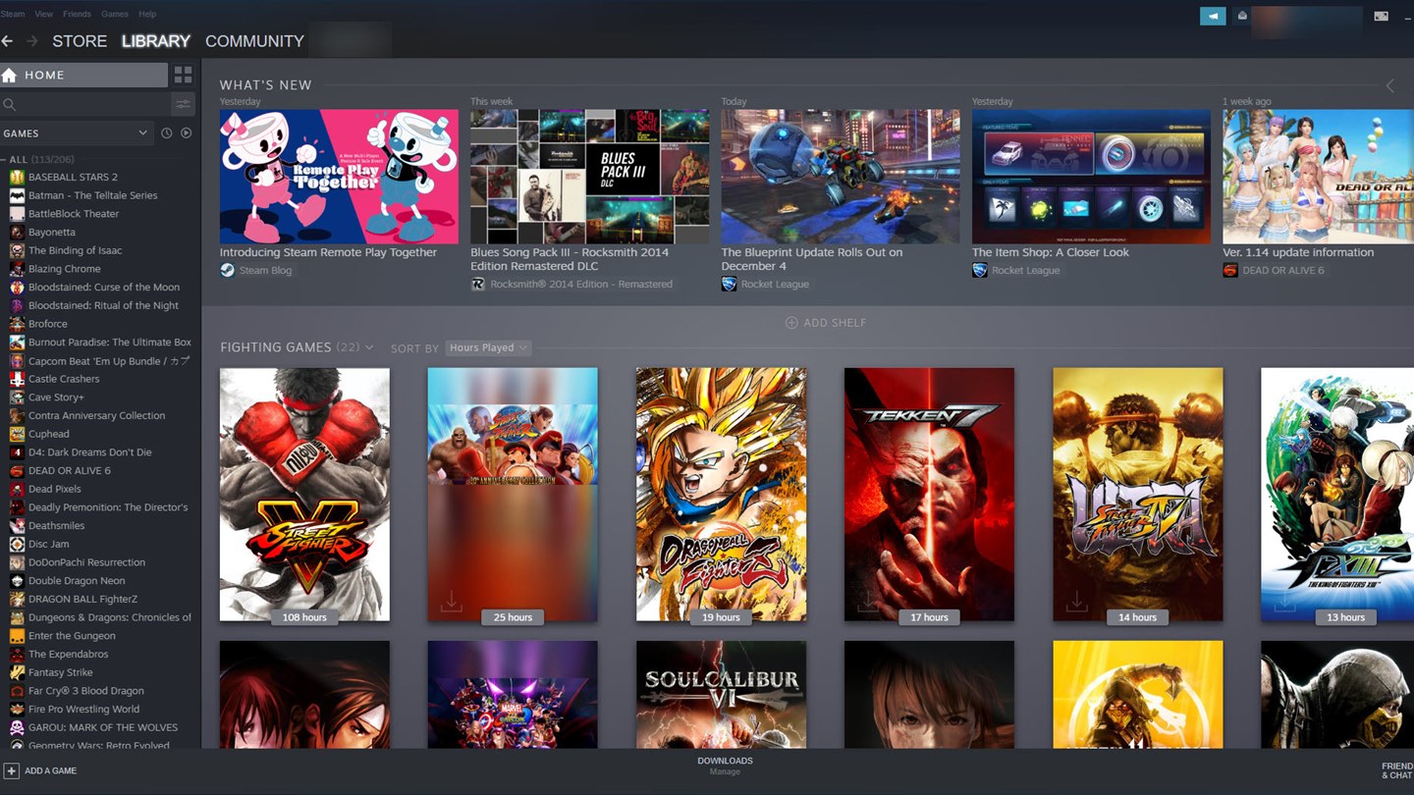This screenshot has width=1414, height=795.
Task: Toggle show ready-to-play games only
Action: click(187, 133)
